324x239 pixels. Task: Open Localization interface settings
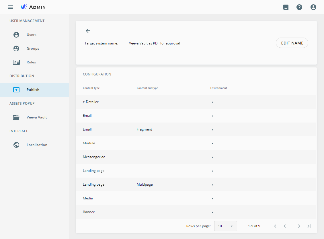(x=37, y=145)
